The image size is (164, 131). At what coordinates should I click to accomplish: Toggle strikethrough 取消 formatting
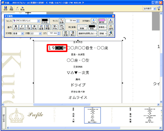34,27
